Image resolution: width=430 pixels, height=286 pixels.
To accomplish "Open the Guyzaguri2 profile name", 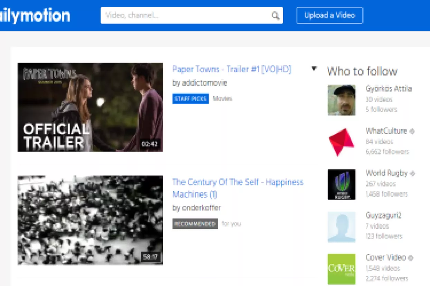I will [x=383, y=215].
